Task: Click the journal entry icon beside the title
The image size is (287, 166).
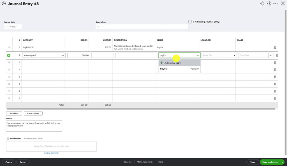Action: coord(4,3)
